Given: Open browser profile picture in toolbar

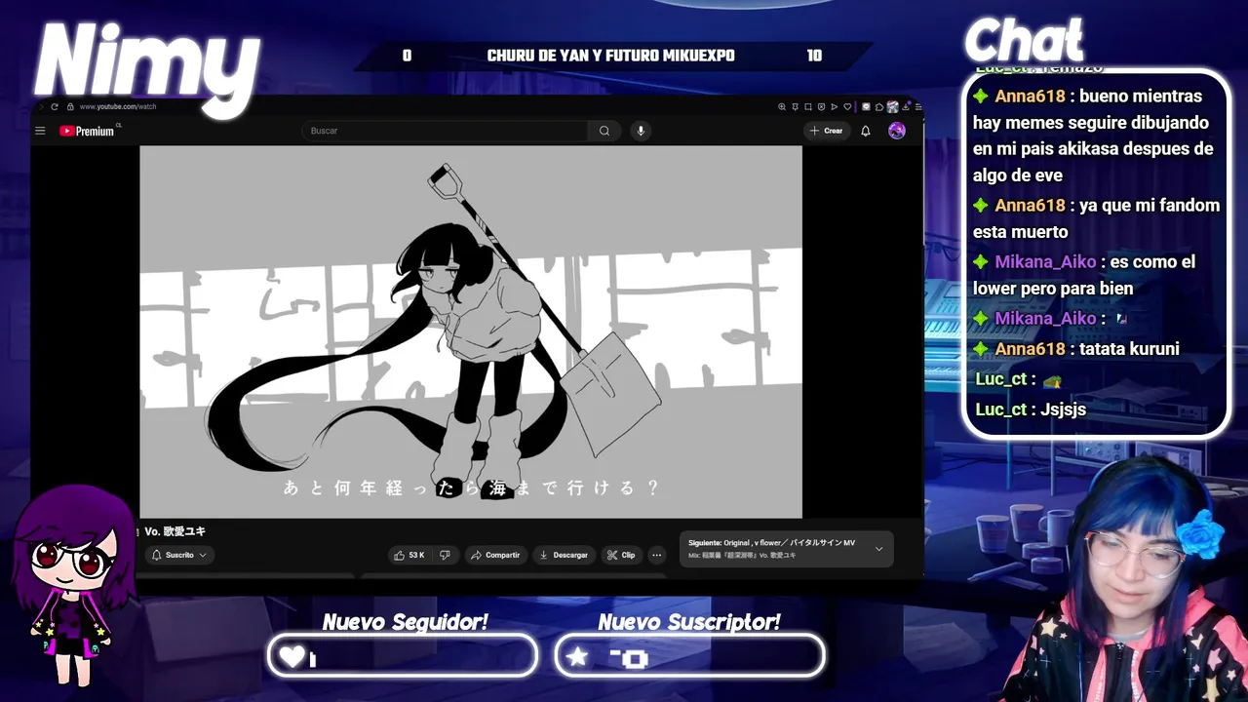Looking at the screenshot, I should pos(893,106).
